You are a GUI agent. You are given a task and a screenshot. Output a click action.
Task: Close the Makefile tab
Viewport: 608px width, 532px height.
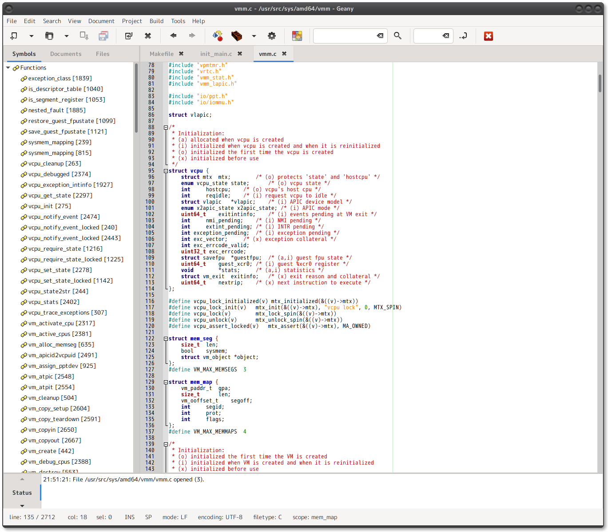point(181,54)
